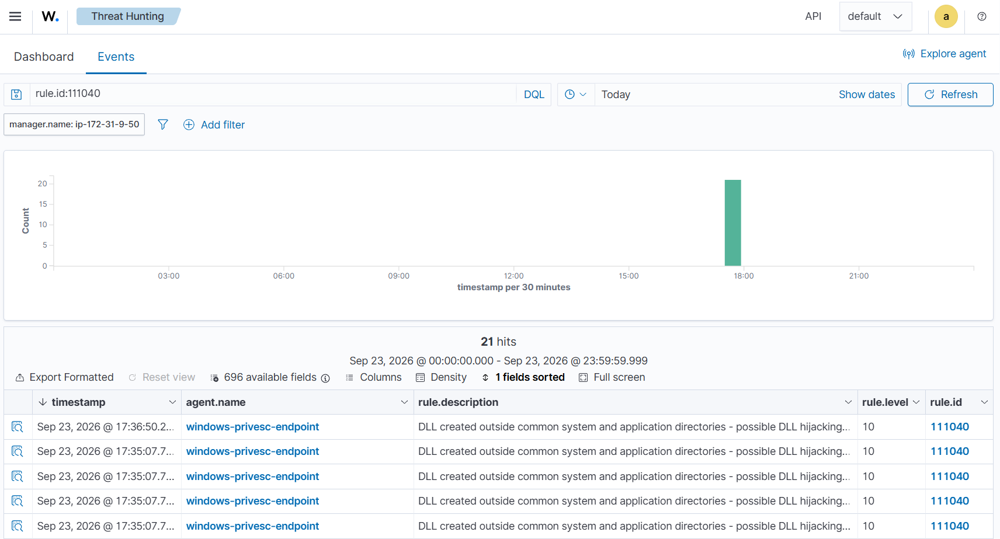Click Add filter
The width and height of the screenshot is (1000, 539).
(214, 124)
